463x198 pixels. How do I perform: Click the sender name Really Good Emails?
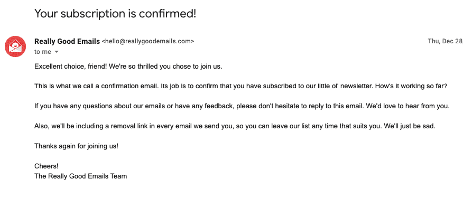(67, 41)
